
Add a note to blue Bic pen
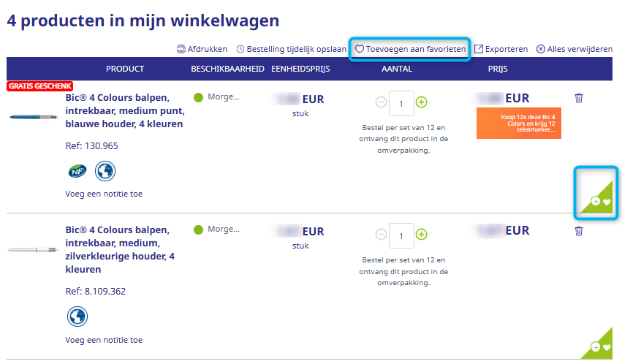(x=104, y=194)
